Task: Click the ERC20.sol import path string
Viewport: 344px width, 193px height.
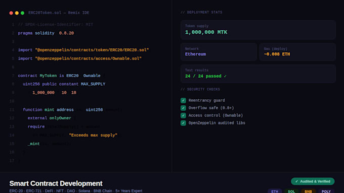Action: [x=92, y=50]
